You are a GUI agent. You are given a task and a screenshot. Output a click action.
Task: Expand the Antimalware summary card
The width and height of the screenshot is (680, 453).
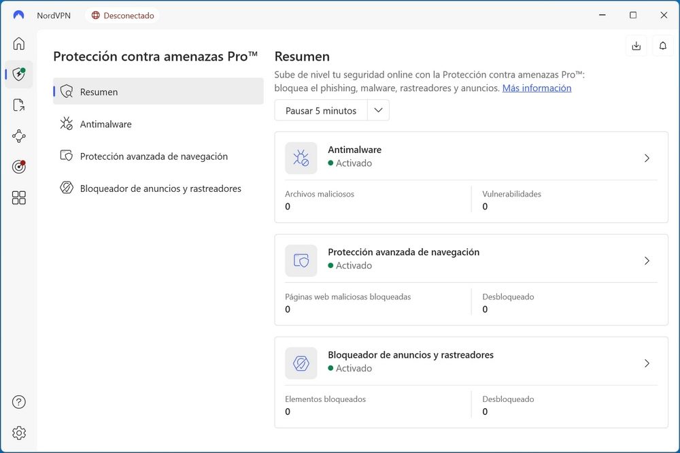(647, 158)
